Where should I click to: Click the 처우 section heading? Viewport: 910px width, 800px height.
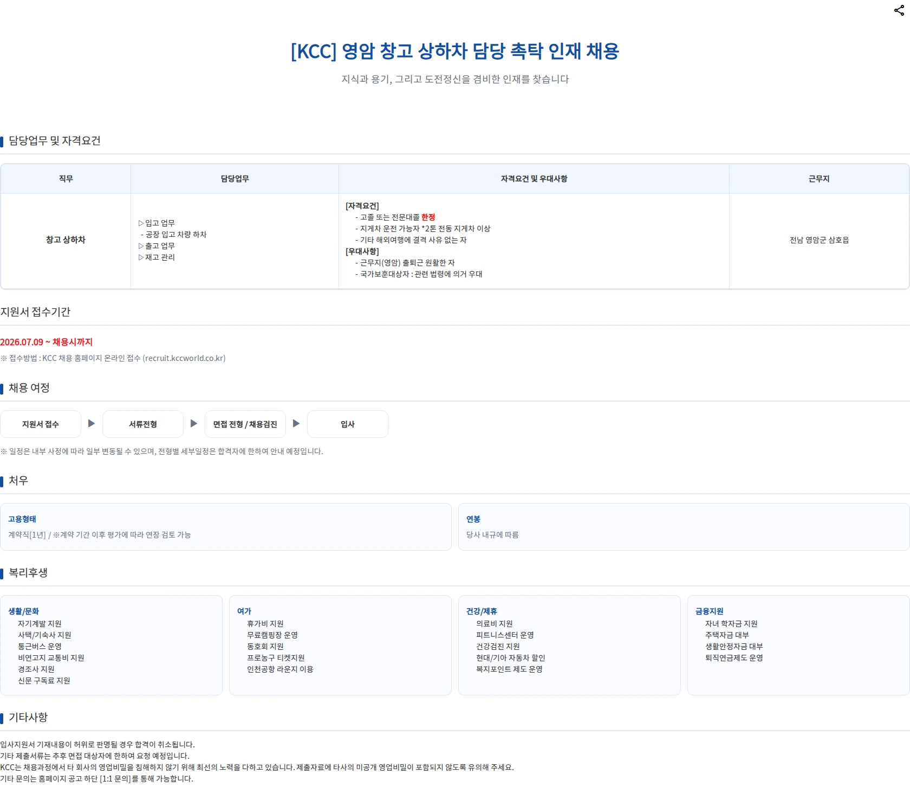(18, 481)
